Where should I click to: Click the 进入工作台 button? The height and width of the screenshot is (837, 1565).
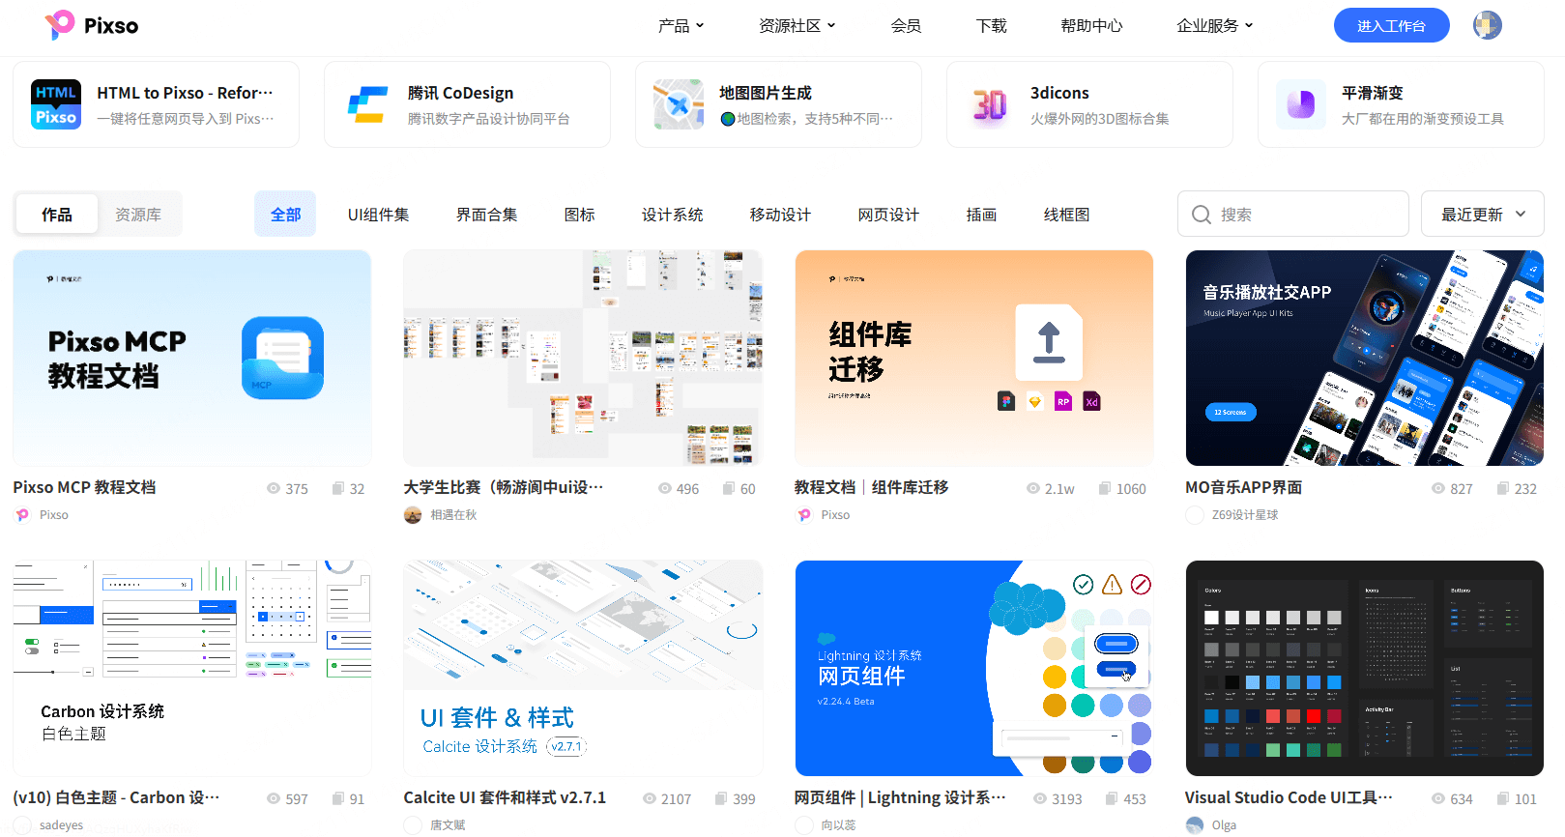pos(1392,26)
